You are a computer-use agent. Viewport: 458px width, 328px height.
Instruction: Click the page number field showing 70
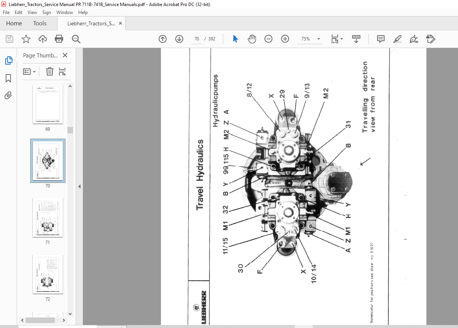click(197, 39)
